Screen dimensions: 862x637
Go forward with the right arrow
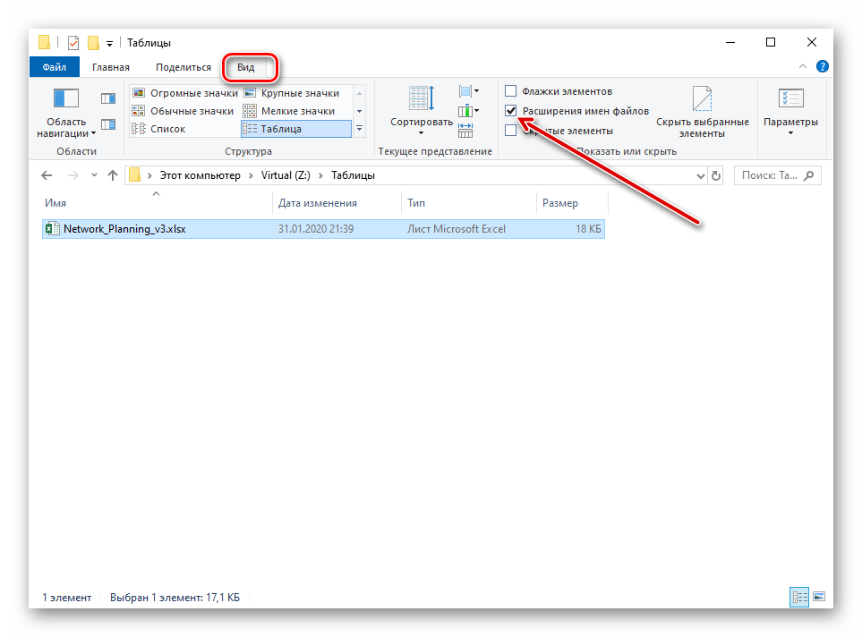(73, 175)
